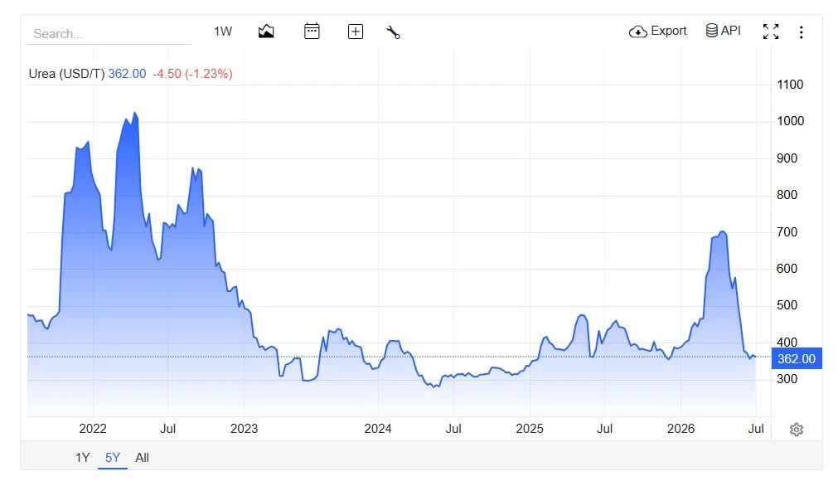Click the Search input field
The height and width of the screenshot is (491, 838).
tap(109, 34)
